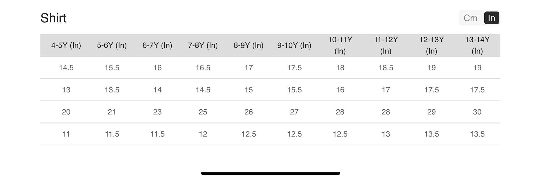Select the 18.5 cell under 11-12Y

point(386,68)
